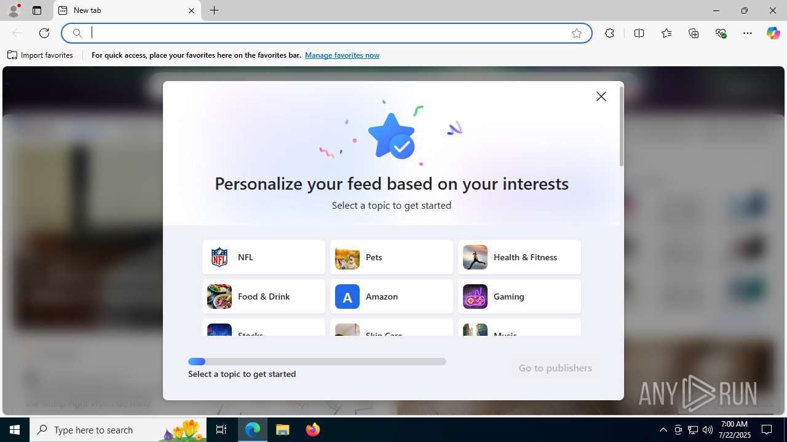This screenshot has width=787, height=442.
Task: Click the Back navigation arrow
Action: 17,33
